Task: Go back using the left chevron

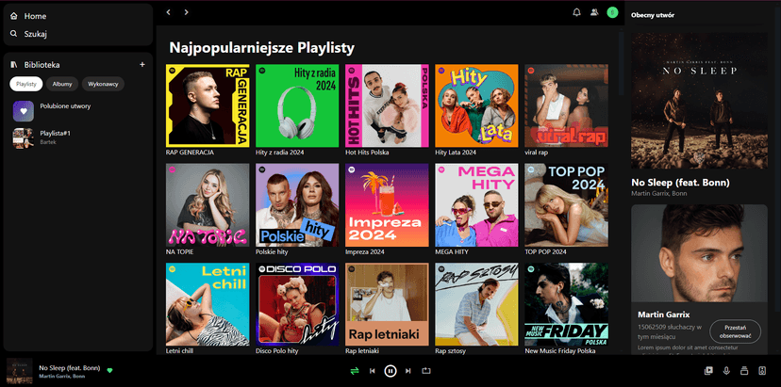Action: pyautogui.click(x=168, y=12)
